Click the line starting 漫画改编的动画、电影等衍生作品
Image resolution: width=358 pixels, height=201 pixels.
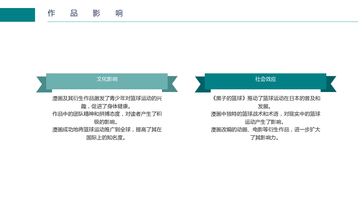point(265,130)
